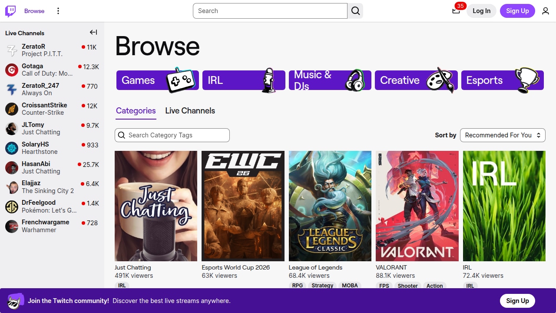The width and height of the screenshot is (556, 313).
Task: Focus the Search Category Tags field
Action: (x=172, y=135)
